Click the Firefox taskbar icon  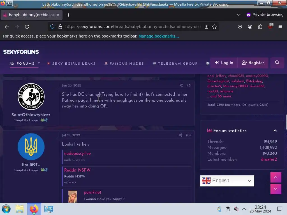point(34,209)
